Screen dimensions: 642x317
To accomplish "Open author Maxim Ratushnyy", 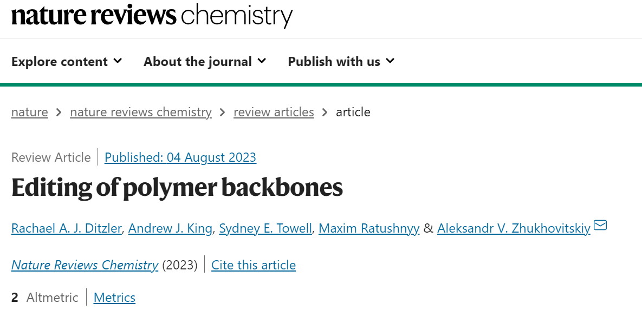I will (x=369, y=228).
